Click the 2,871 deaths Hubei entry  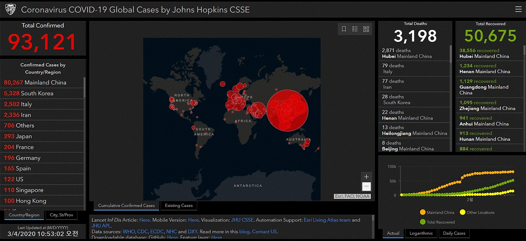[x=414, y=53]
